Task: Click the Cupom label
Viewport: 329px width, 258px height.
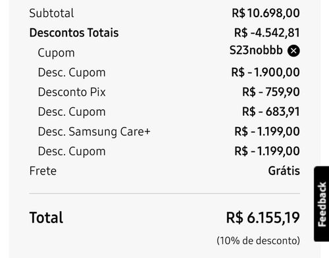Action: (x=56, y=53)
